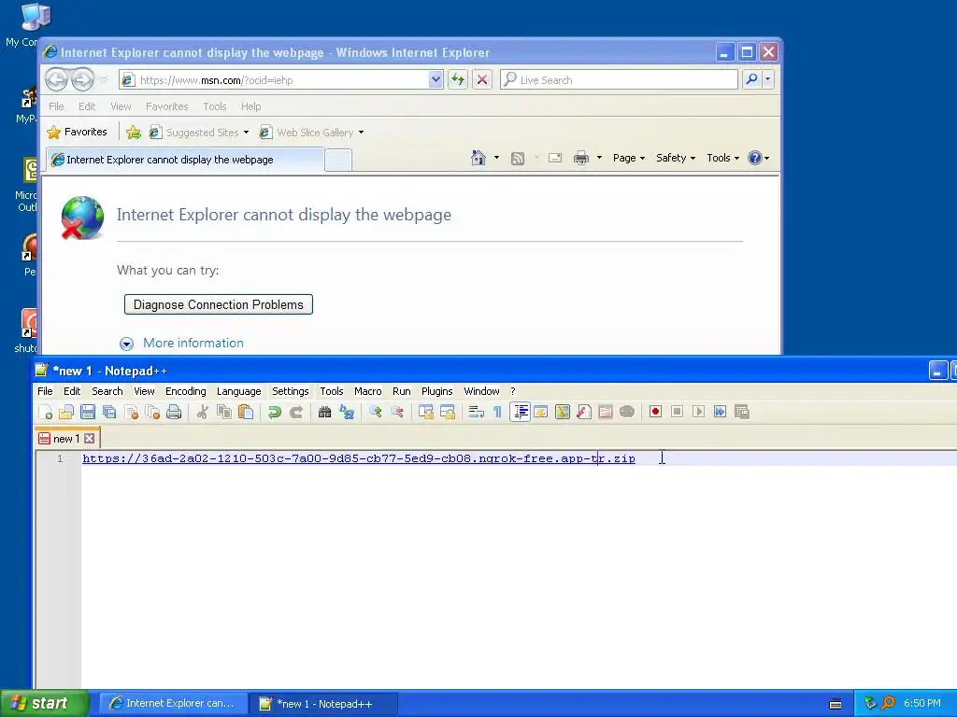Click red Stop button in Internet Explorer
The height and width of the screenshot is (717, 957).
click(482, 79)
